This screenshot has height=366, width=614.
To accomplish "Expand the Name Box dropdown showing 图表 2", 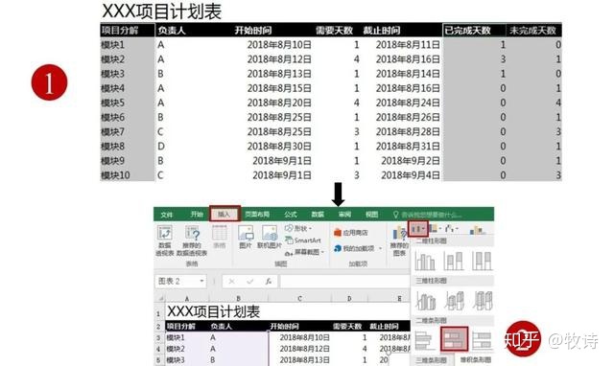I will 201,281.
